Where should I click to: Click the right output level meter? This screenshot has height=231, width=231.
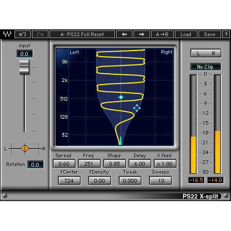tap(218, 124)
